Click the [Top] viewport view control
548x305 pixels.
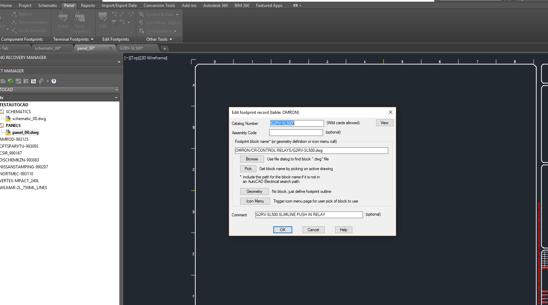click(135, 58)
